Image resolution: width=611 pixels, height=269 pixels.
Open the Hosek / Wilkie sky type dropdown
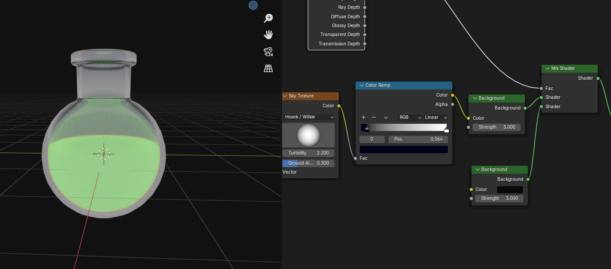pos(308,117)
